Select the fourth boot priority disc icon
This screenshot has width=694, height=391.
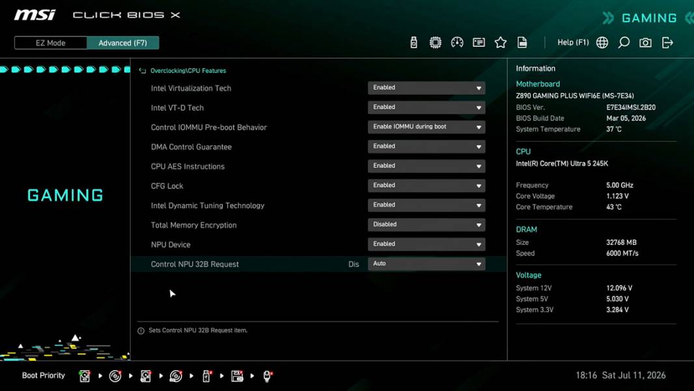[176, 376]
